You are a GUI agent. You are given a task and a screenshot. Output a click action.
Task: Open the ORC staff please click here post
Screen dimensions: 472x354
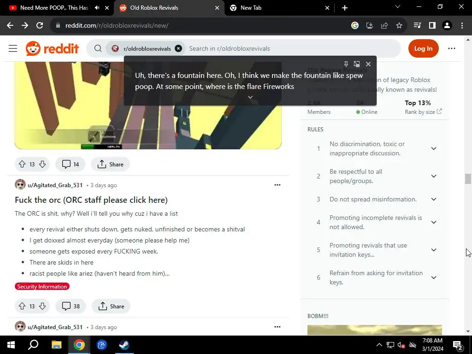click(x=91, y=200)
